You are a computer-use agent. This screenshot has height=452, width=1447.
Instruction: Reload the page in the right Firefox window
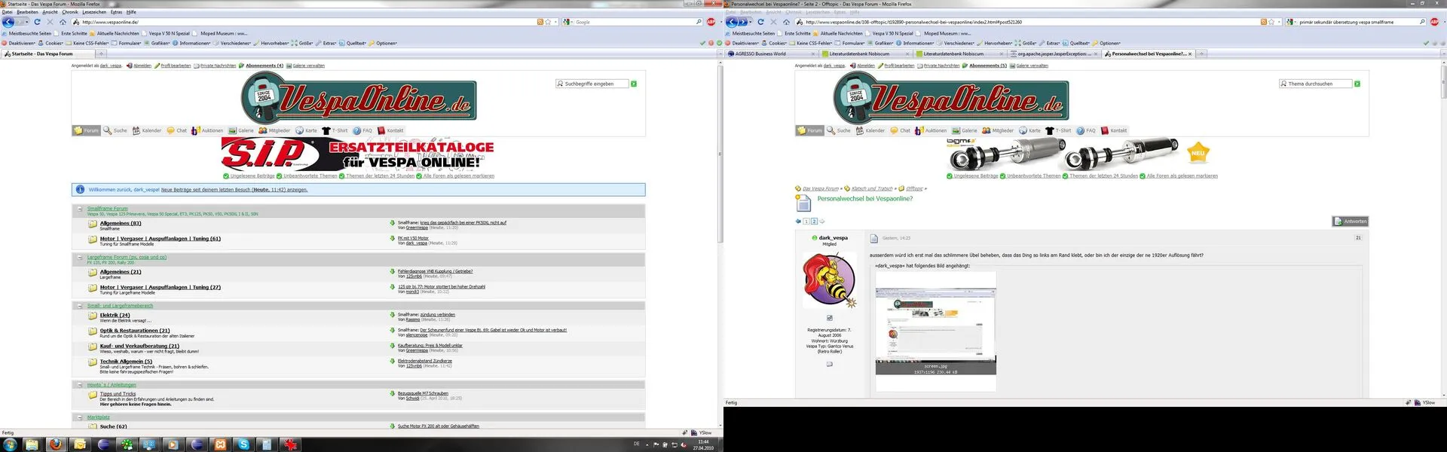760,22
